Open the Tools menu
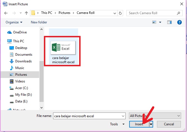The height and width of the screenshot is (132, 187). click(117, 124)
